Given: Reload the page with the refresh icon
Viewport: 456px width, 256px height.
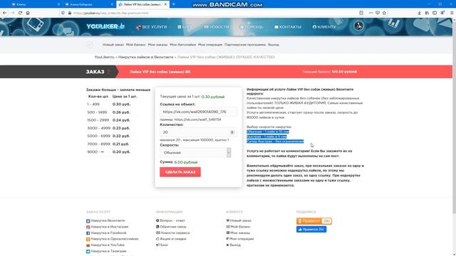Looking at the screenshot, I should (20, 13).
